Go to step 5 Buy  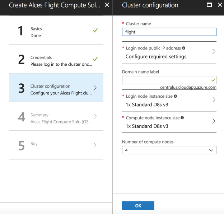click(56, 145)
